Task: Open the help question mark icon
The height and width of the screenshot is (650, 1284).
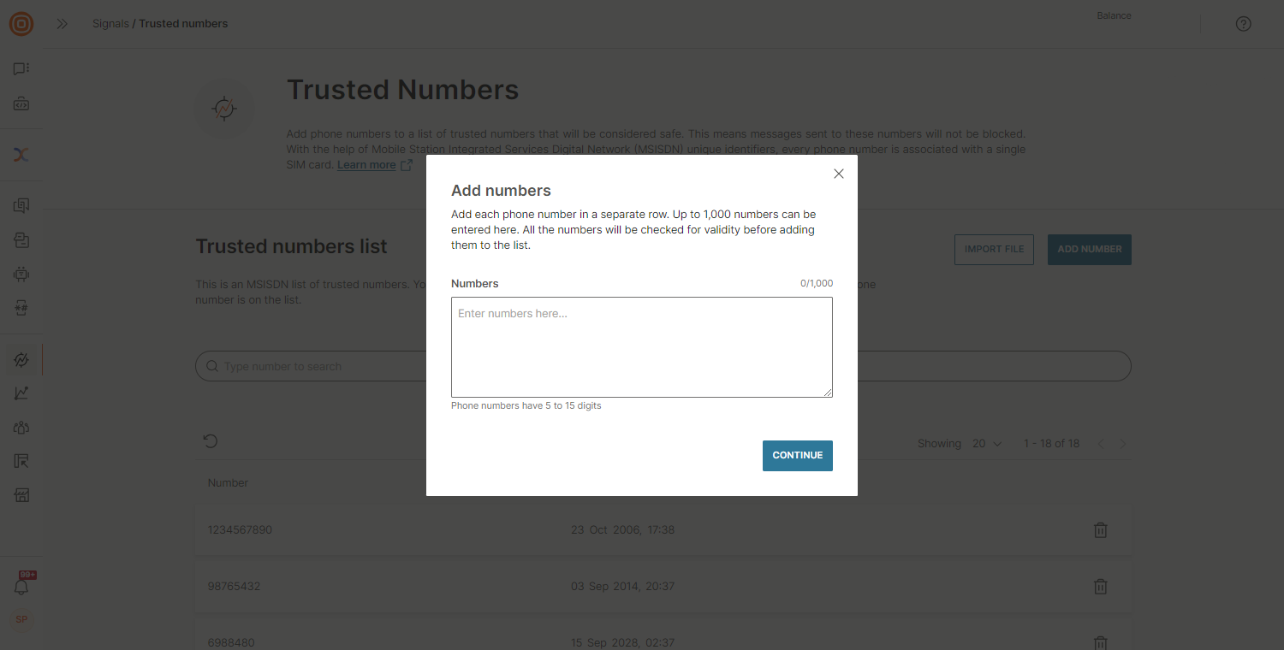Action: [1243, 24]
